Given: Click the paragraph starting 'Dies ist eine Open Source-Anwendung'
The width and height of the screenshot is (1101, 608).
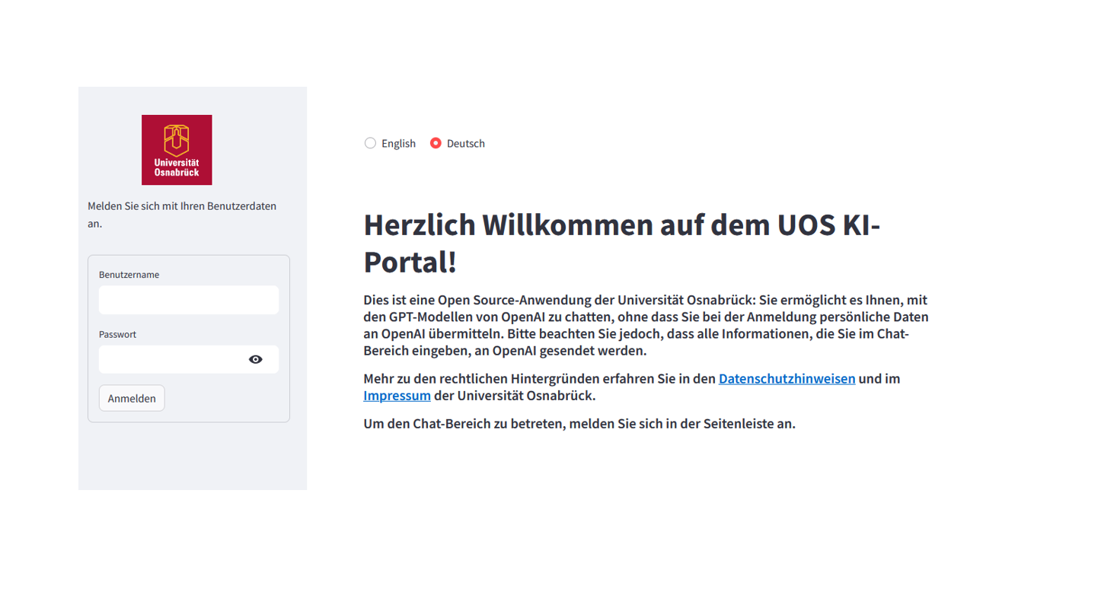Looking at the screenshot, I should (646, 325).
